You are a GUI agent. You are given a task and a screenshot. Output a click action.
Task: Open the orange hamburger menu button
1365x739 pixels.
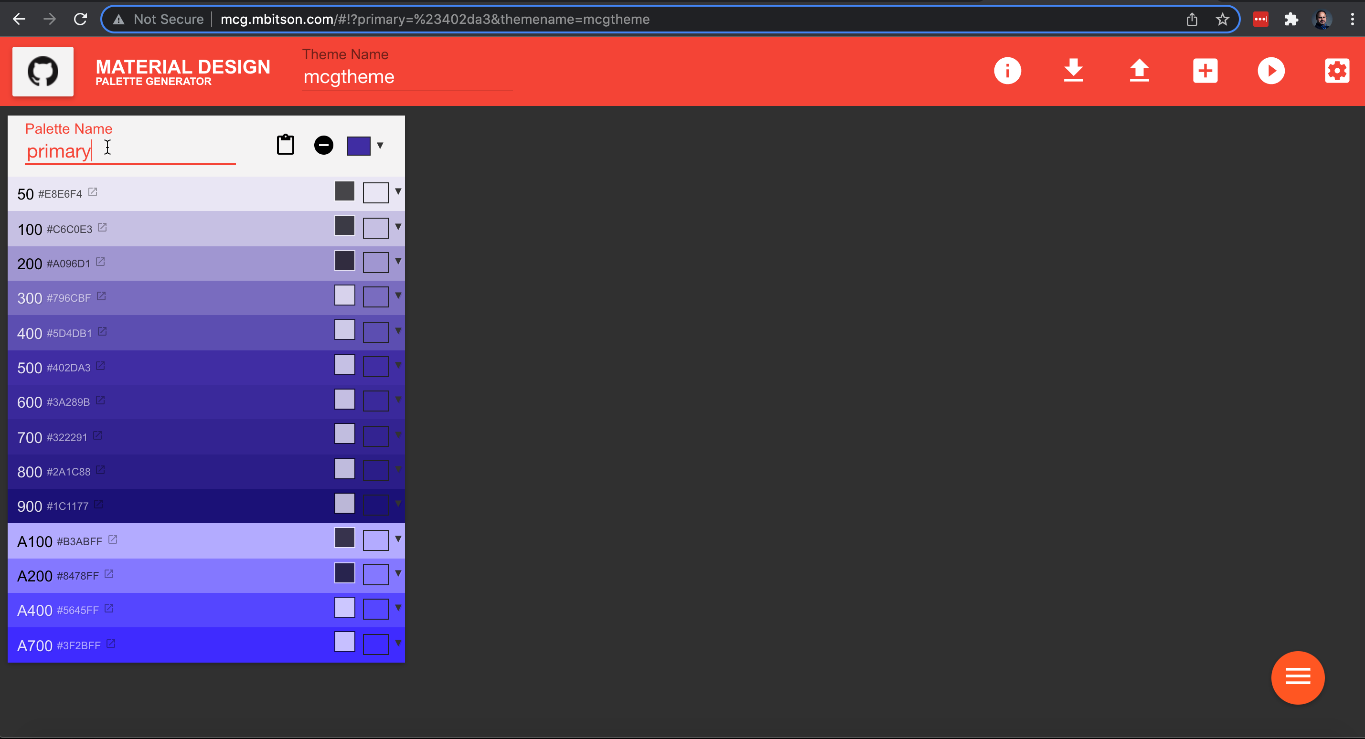(1298, 677)
